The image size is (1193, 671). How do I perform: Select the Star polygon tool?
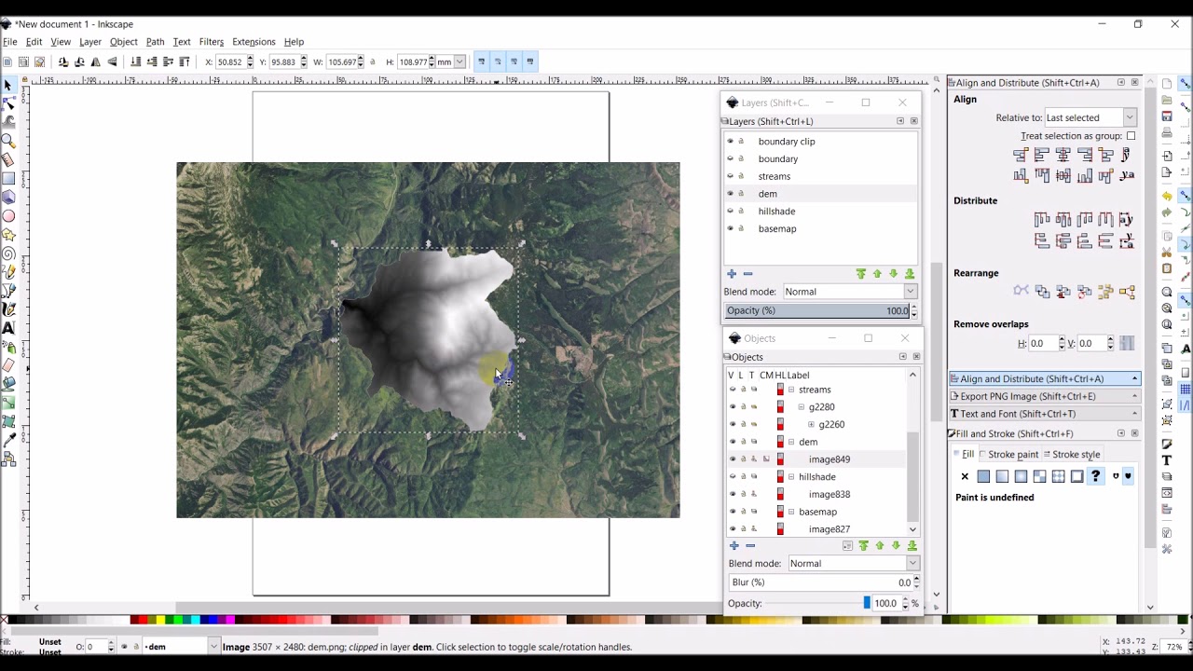8,234
